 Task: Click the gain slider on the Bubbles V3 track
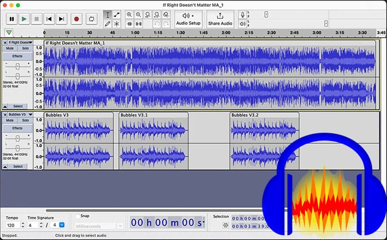click(18, 138)
